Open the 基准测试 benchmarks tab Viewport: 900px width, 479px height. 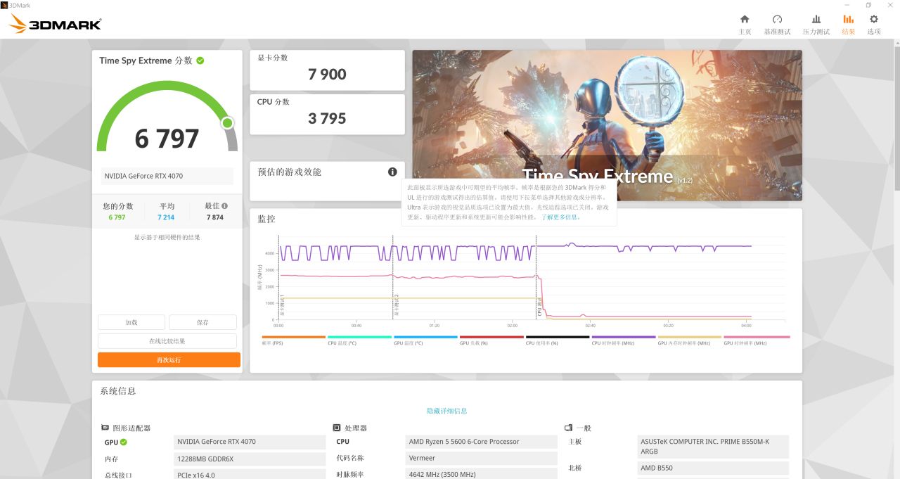click(x=777, y=25)
